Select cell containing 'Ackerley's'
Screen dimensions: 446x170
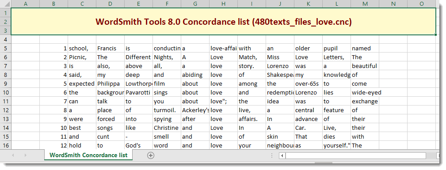(x=195, y=110)
